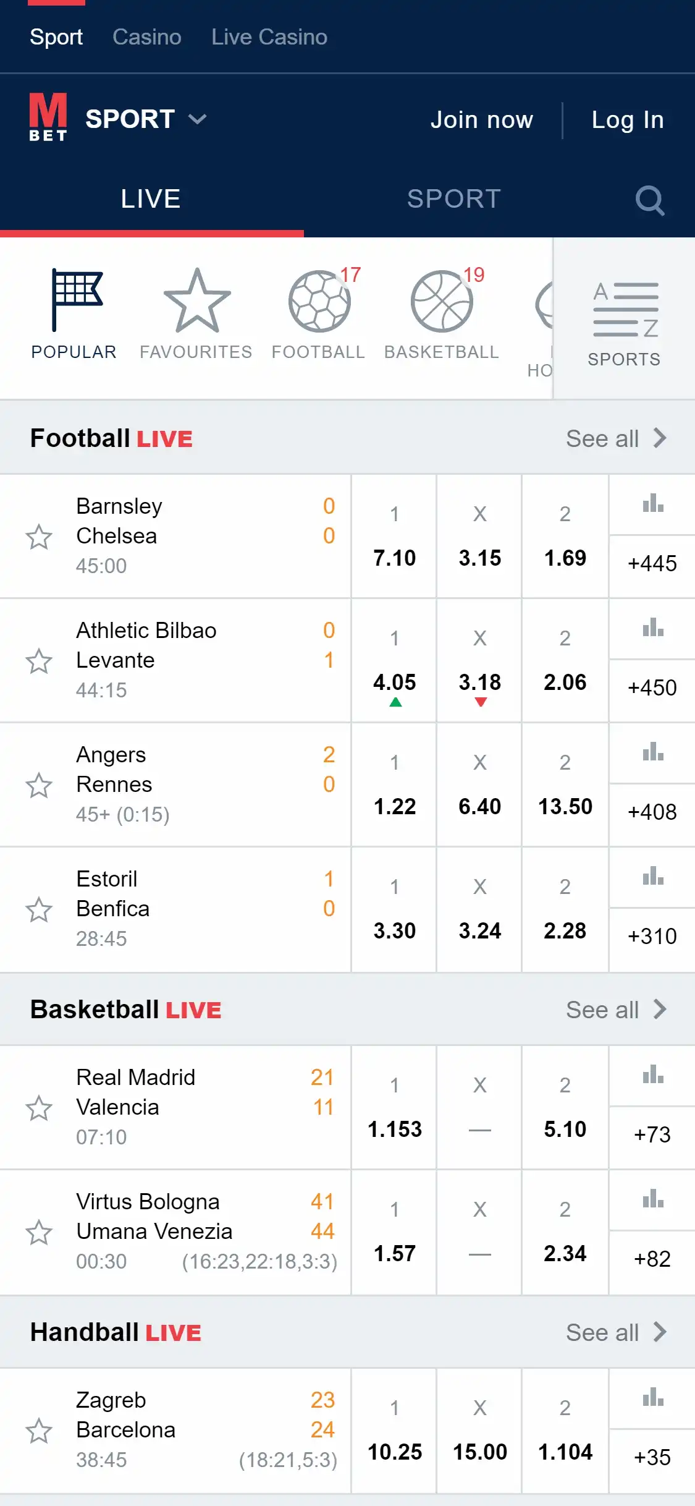Toggle favourite star for Angers vs Rennes

39,785
